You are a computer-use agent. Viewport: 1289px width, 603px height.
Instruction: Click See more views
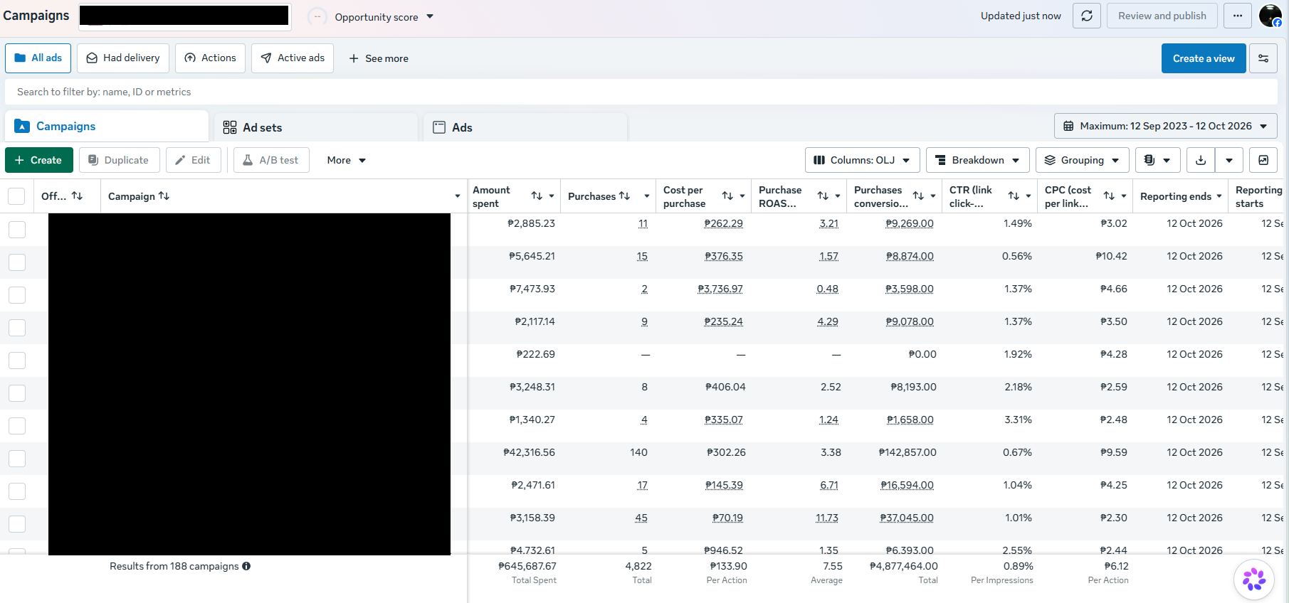379,58
